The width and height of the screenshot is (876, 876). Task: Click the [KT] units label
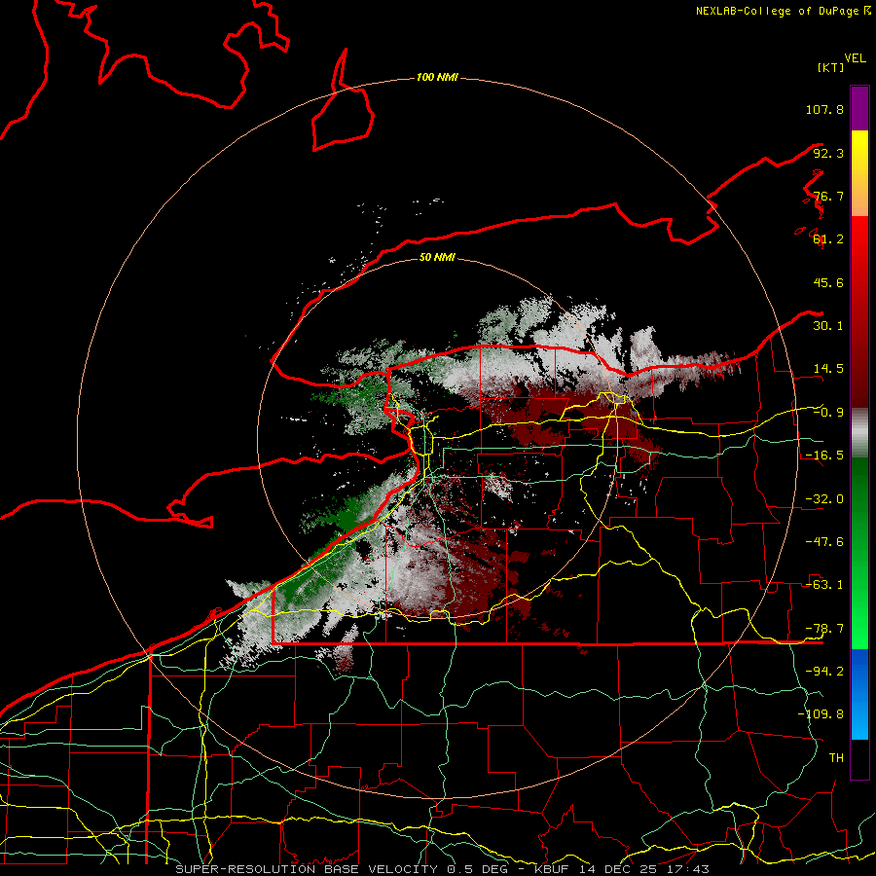[x=830, y=67]
